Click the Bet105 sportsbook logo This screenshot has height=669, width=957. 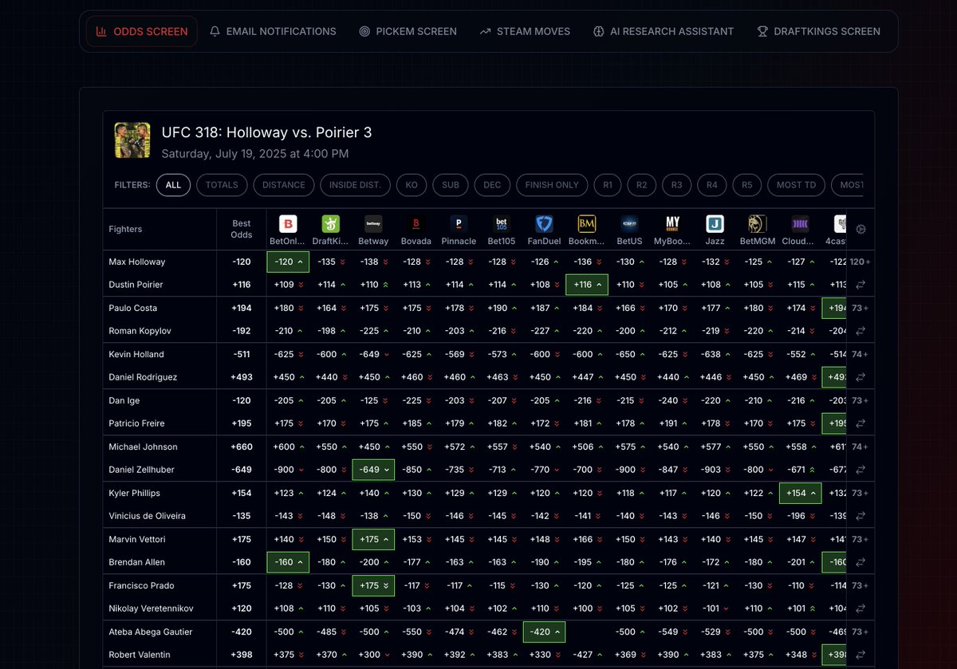click(x=502, y=224)
